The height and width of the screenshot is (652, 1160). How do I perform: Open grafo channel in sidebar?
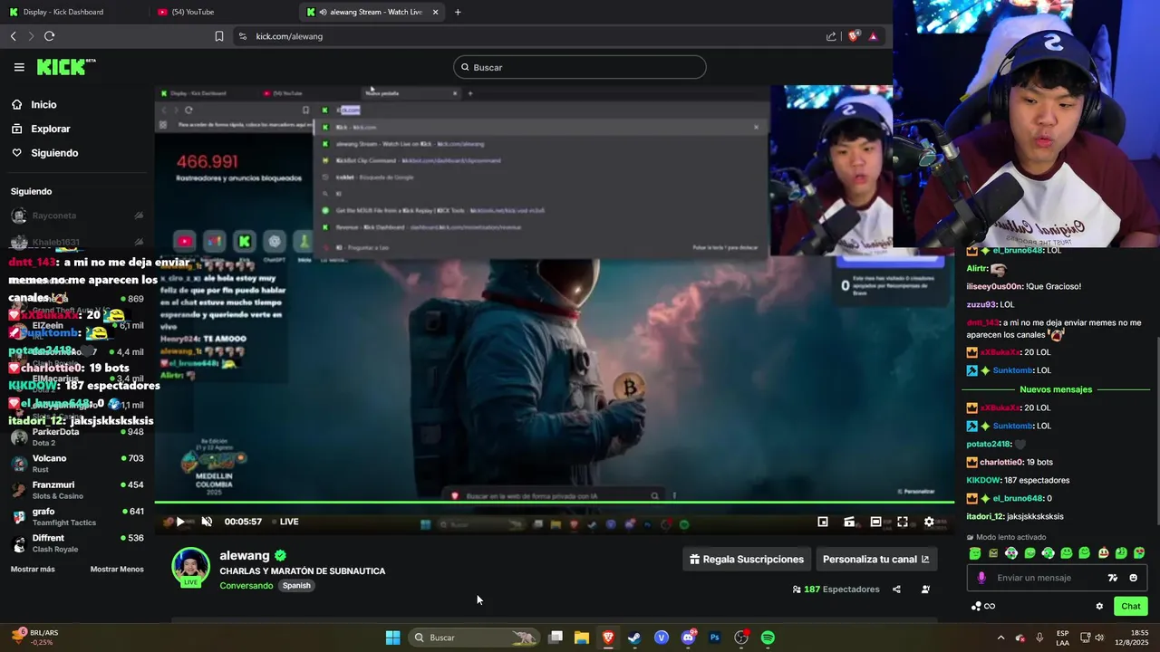77,516
